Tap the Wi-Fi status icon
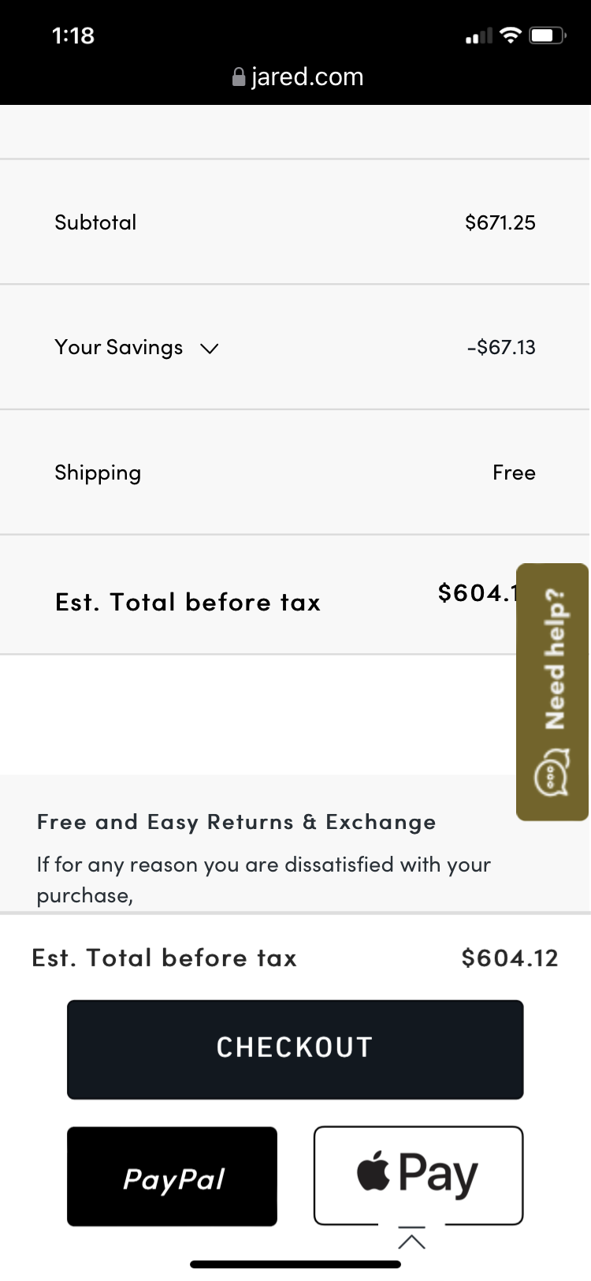The image size is (591, 1281). [x=511, y=35]
